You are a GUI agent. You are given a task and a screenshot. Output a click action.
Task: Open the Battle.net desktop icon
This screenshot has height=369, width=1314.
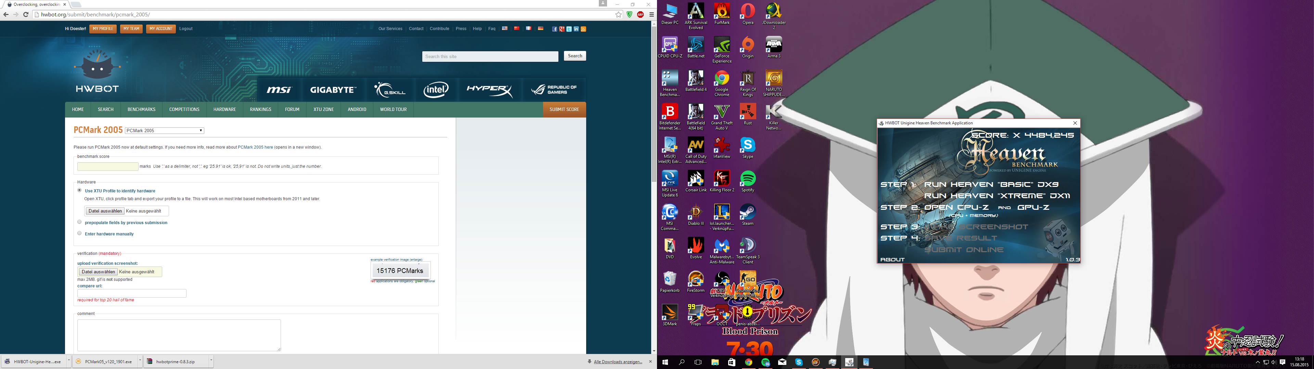[x=696, y=47]
